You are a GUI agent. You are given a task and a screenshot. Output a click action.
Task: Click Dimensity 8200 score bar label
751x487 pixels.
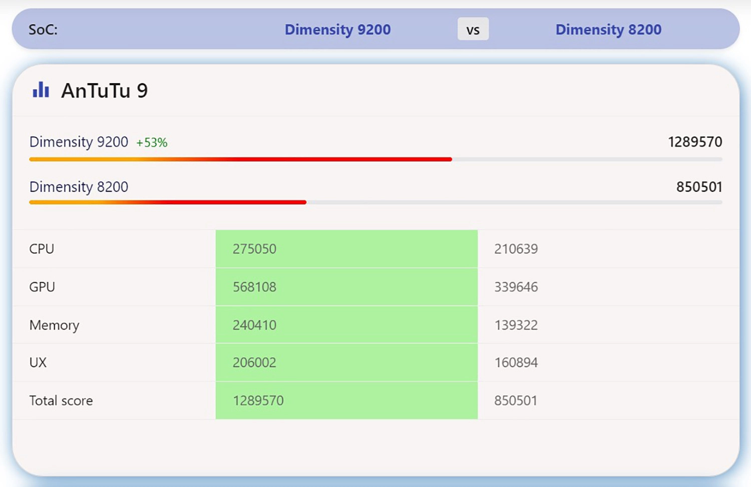(x=79, y=187)
